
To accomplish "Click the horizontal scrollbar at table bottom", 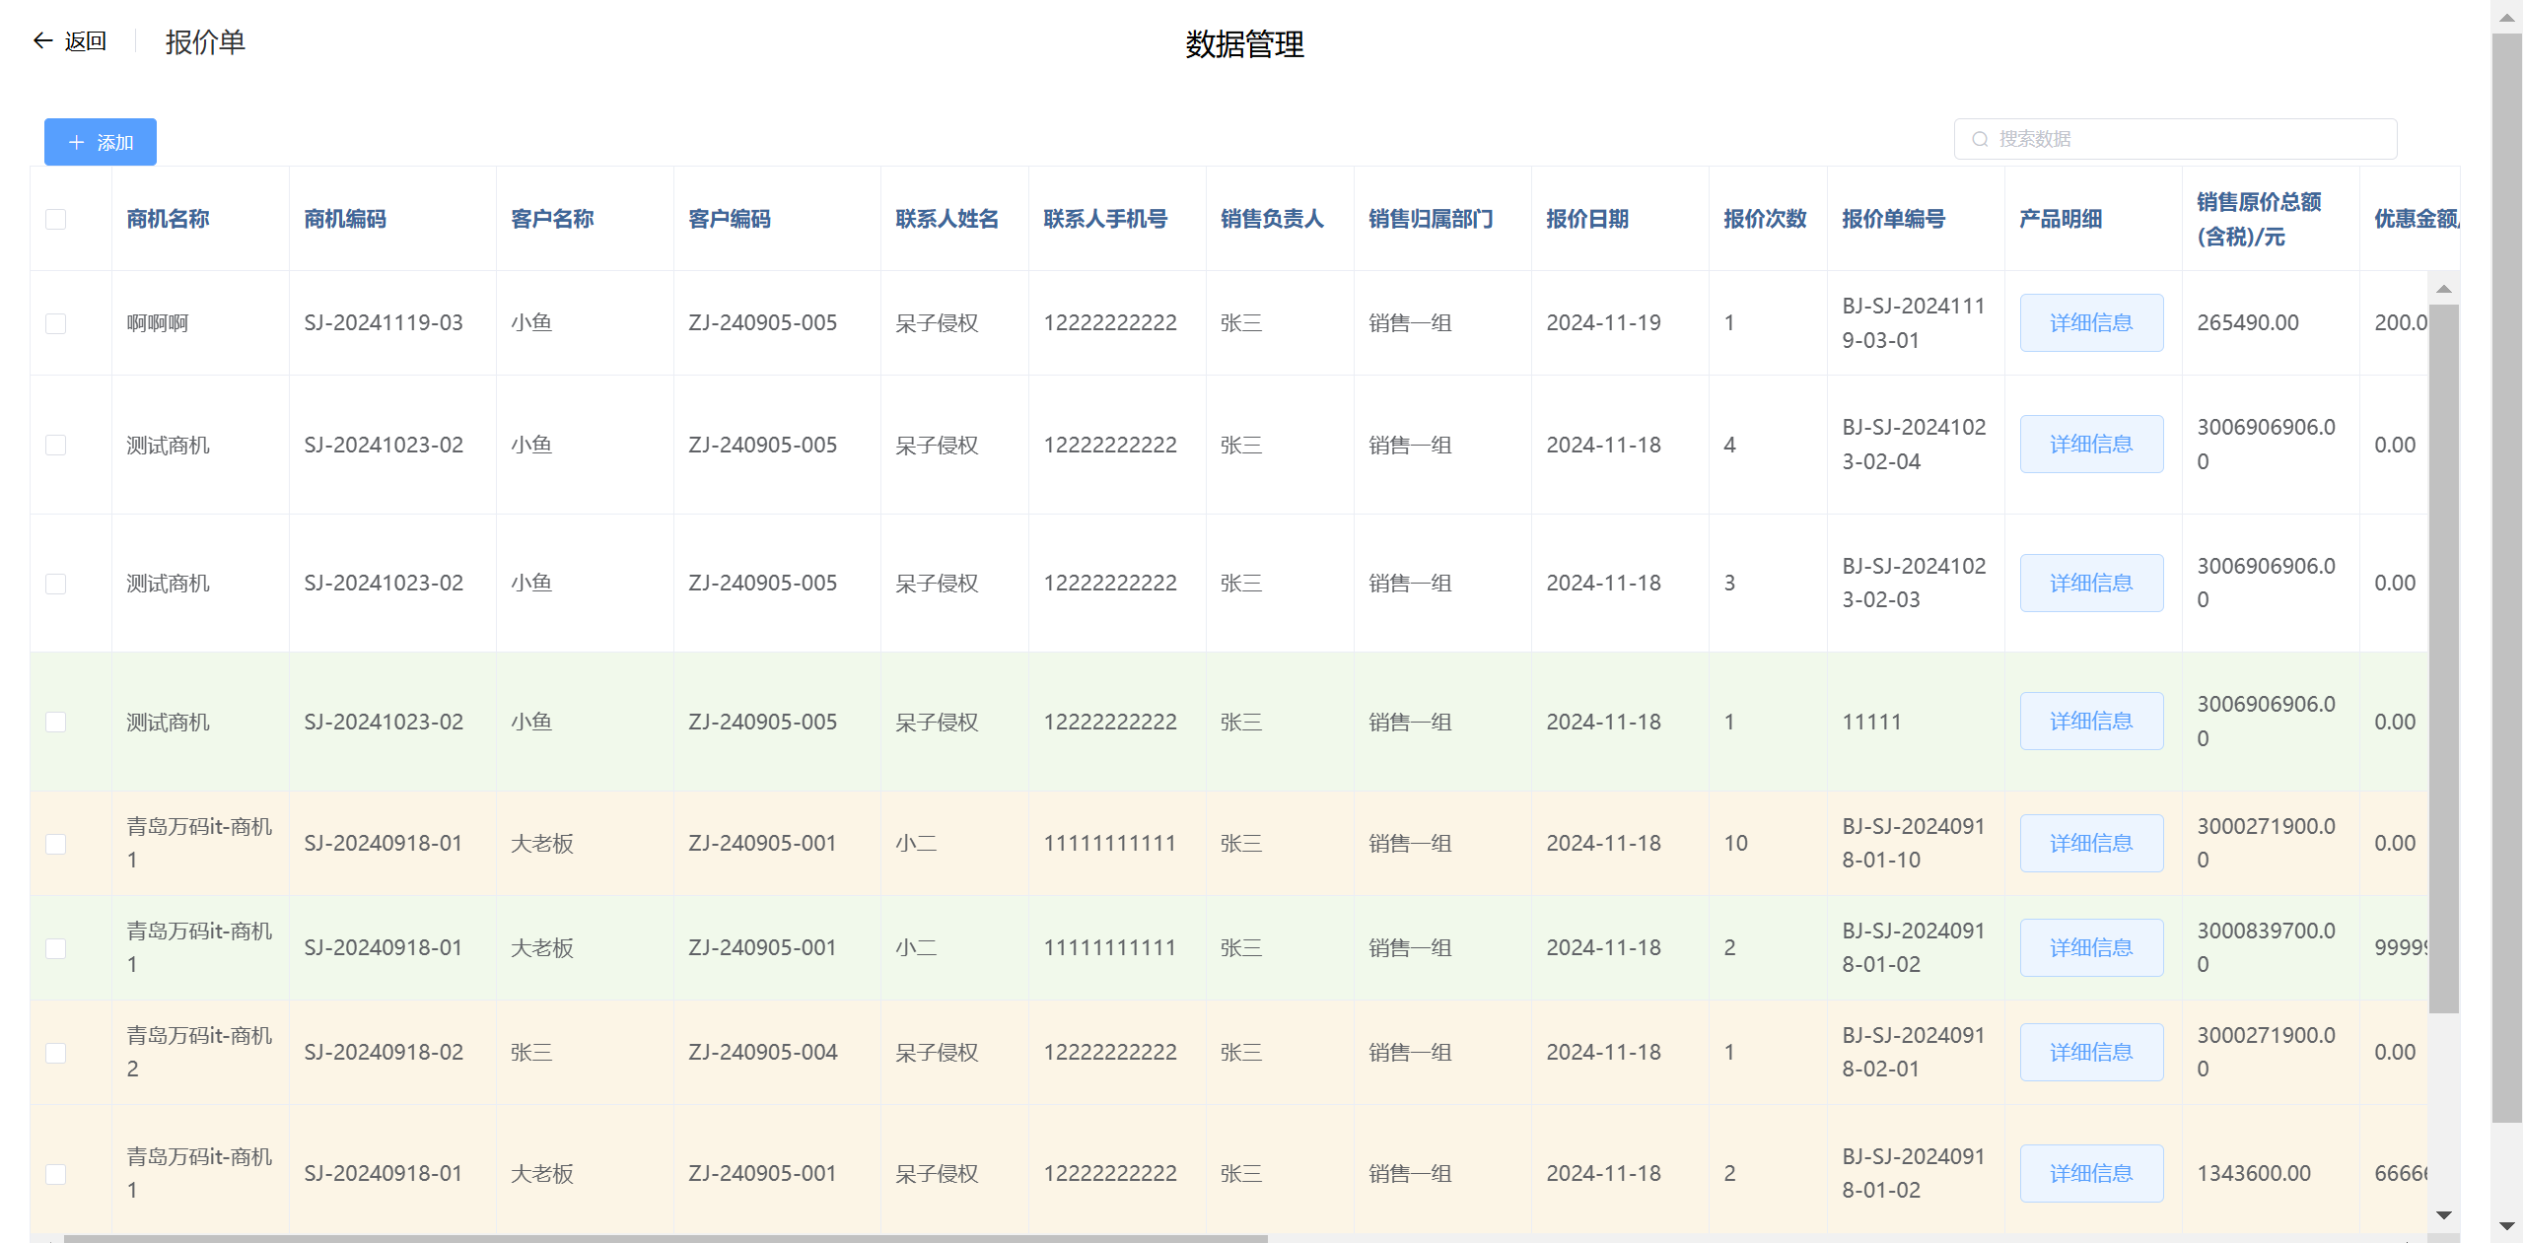I will point(666,1238).
